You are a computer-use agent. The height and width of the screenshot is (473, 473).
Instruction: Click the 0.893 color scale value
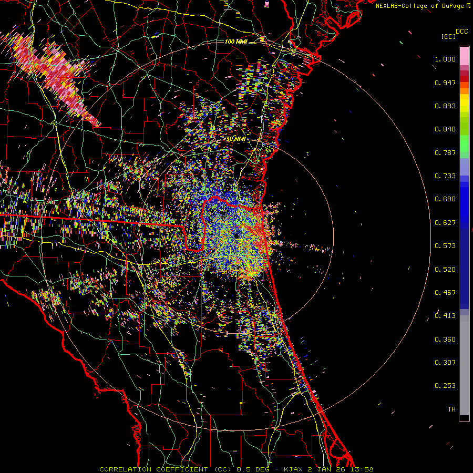(x=445, y=106)
